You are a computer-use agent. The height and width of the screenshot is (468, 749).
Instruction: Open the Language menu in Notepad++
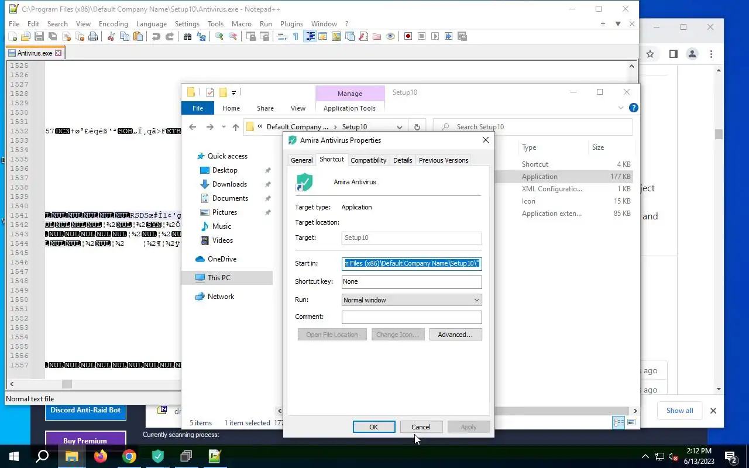(x=152, y=24)
